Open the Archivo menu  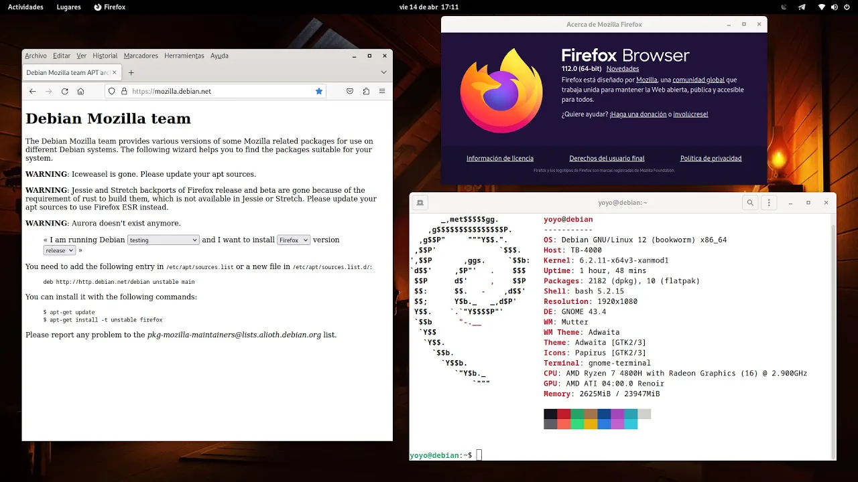tap(36, 56)
